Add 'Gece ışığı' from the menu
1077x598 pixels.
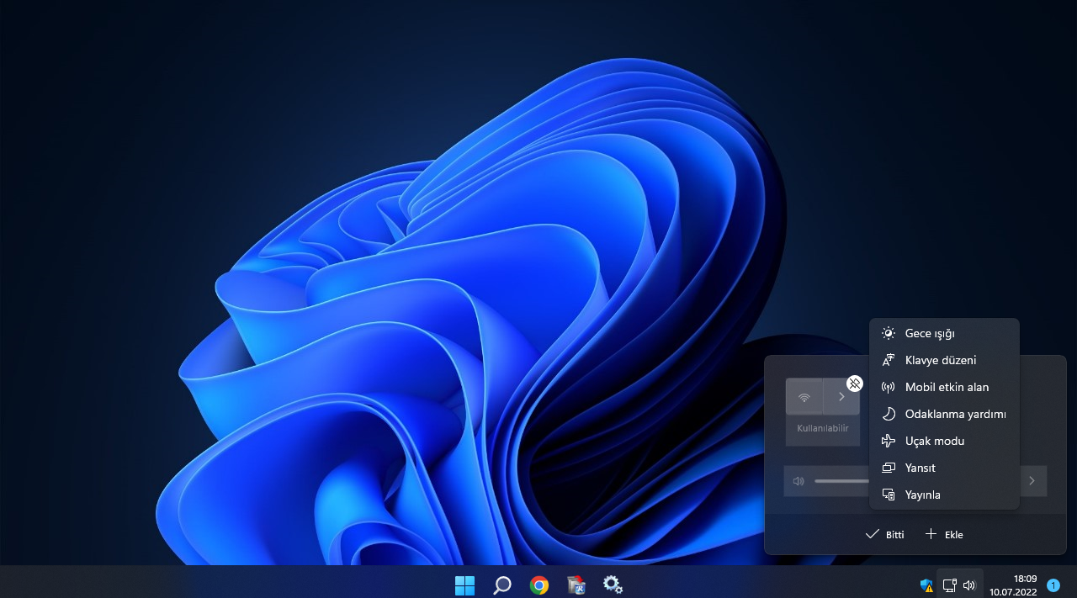click(x=930, y=334)
